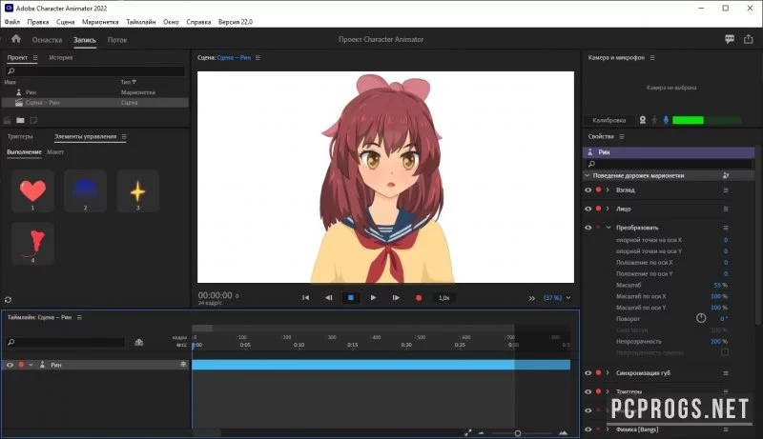Open Properties panel menu icon
The width and height of the screenshot is (763, 439).
[x=622, y=136]
